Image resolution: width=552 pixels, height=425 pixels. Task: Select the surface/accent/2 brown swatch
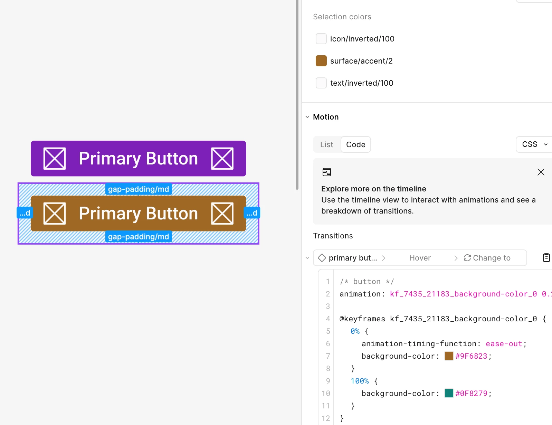pos(321,61)
